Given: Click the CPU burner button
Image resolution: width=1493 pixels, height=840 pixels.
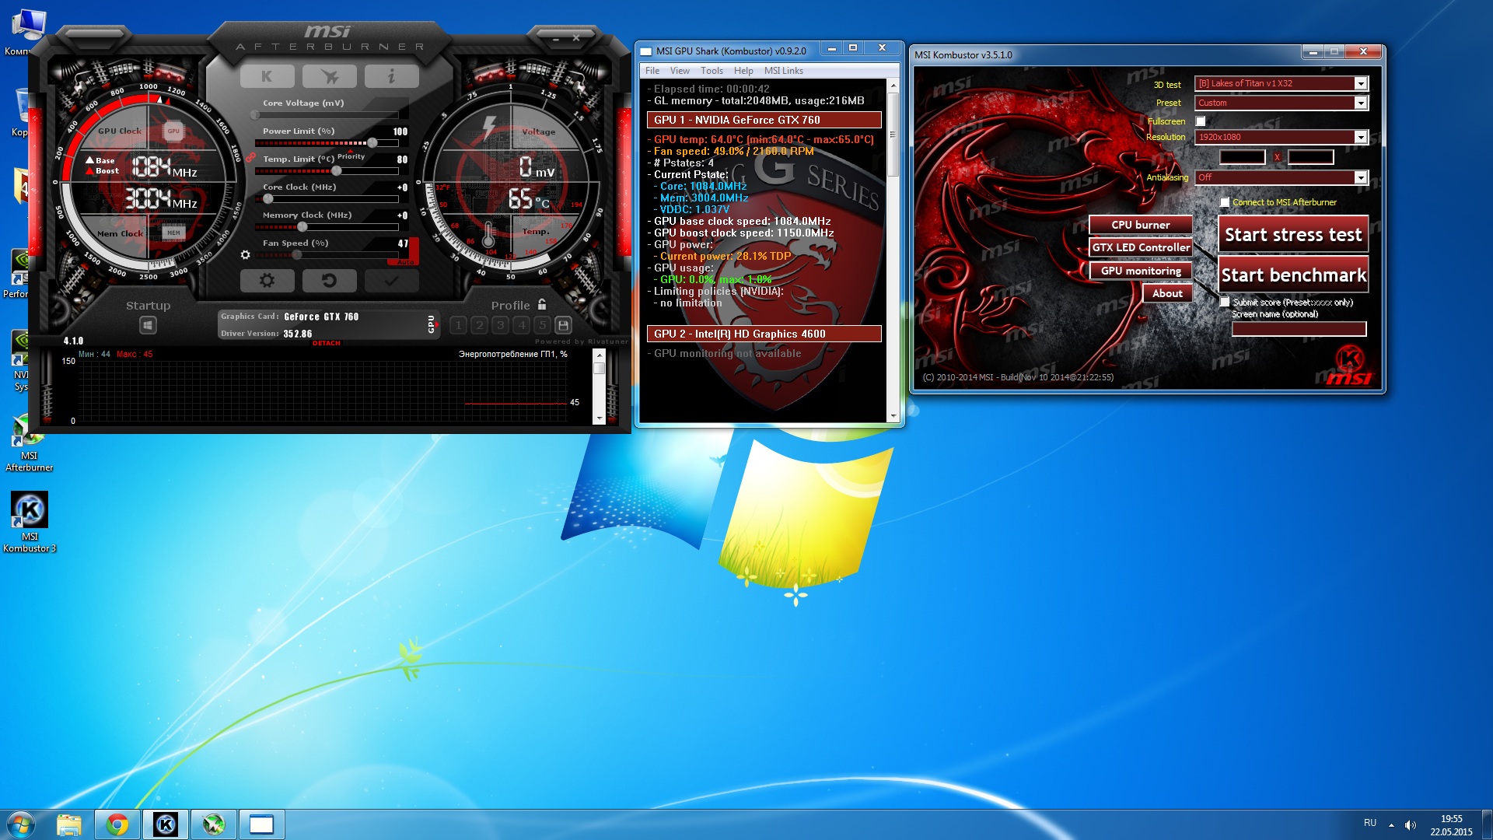Looking at the screenshot, I should point(1140,225).
